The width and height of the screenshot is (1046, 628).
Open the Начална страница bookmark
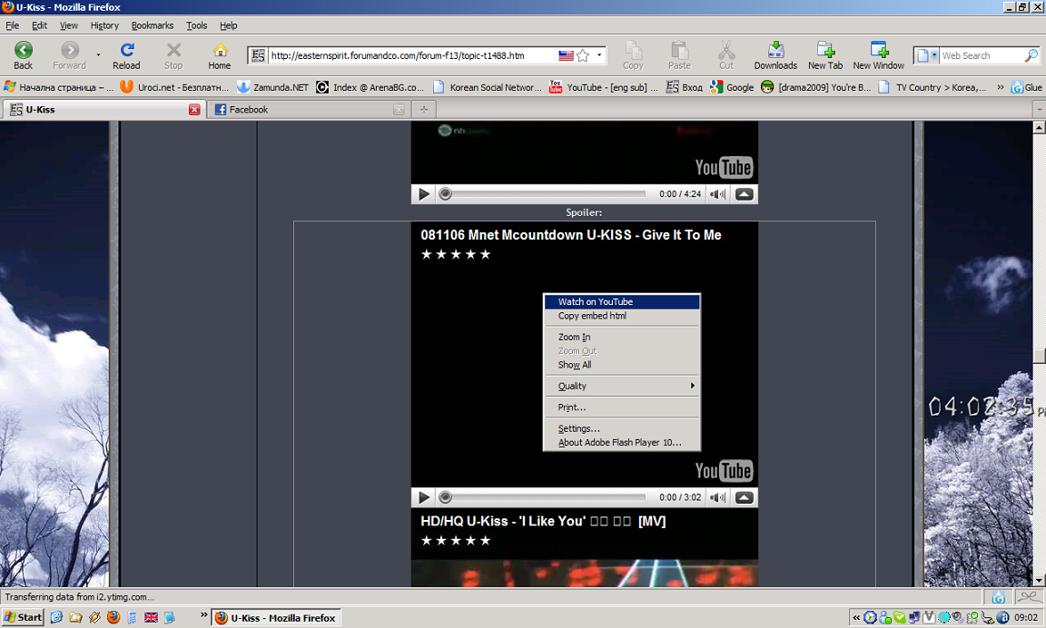click(x=59, y=87)
